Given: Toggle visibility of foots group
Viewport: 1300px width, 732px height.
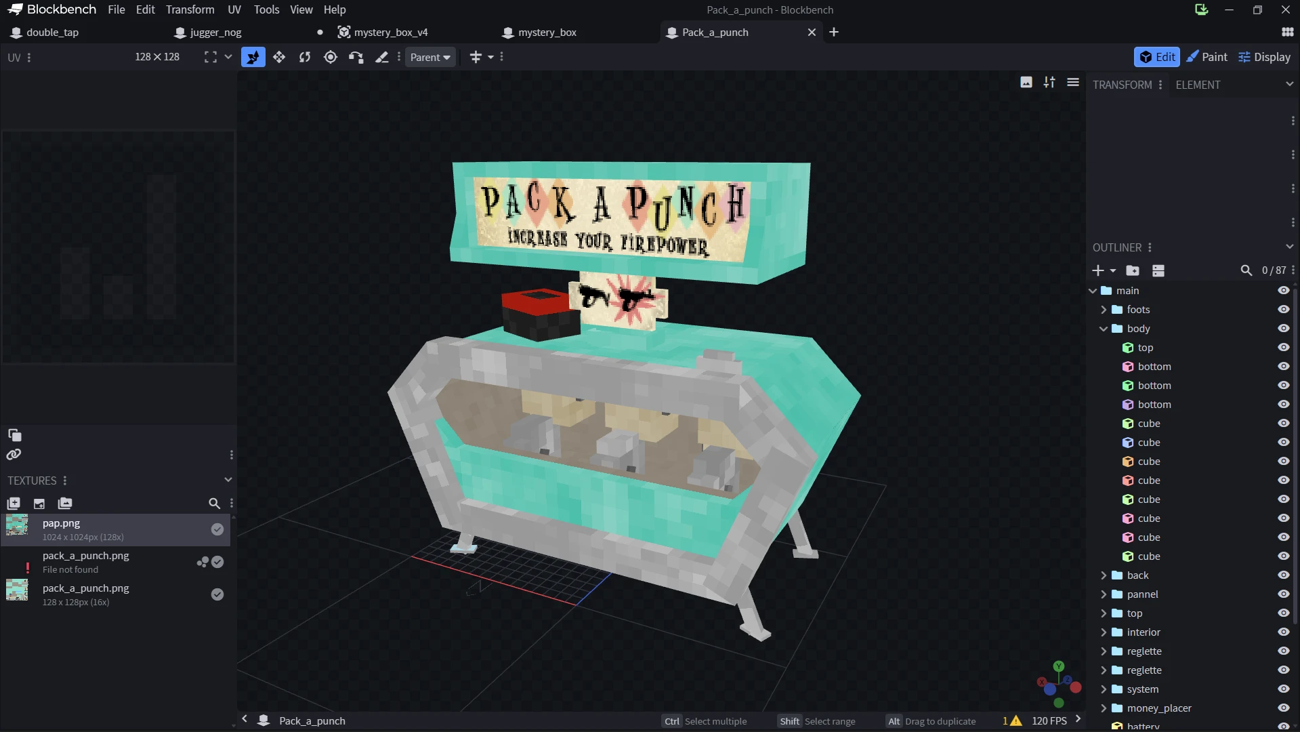Looking at the screenshot, I should point(1283,309).
